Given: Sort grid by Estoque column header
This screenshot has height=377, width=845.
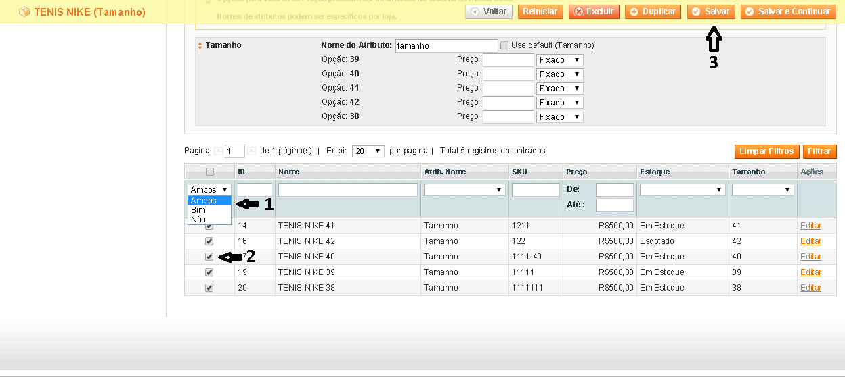Looking at the screenshot, I should [x=655, y=172].
